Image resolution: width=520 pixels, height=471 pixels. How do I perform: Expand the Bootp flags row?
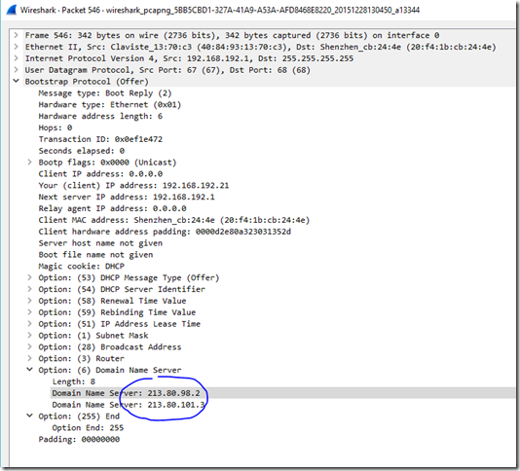coord(29,163)
